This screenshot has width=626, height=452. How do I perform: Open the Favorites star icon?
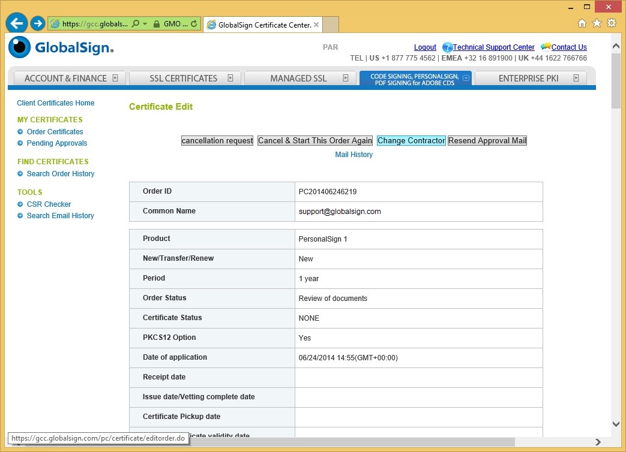(x=597, y=23)
